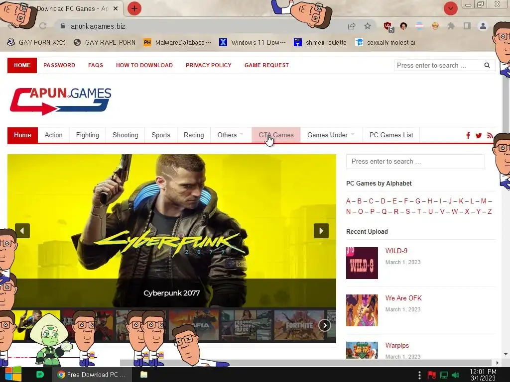Show next slide in Cyberpunk carousel

coord(321,231)
